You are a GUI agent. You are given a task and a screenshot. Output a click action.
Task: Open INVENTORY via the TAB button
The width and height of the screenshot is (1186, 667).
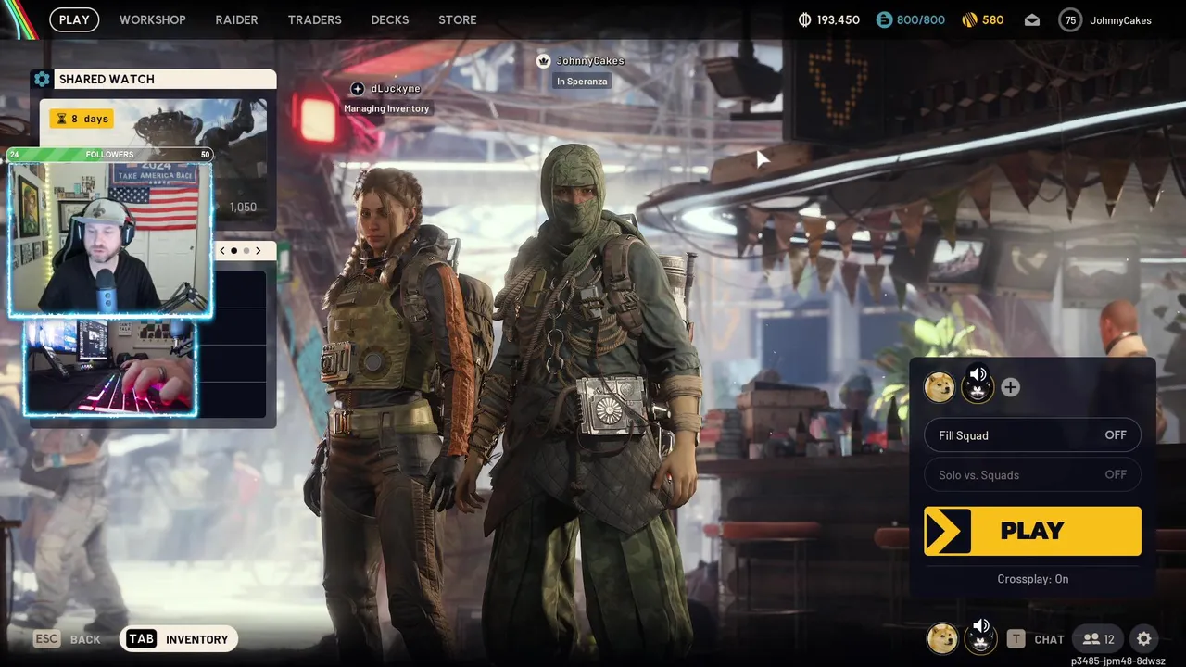[178, 638]
